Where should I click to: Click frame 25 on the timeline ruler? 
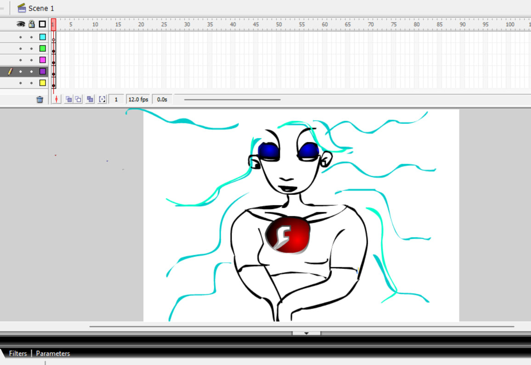164,24
